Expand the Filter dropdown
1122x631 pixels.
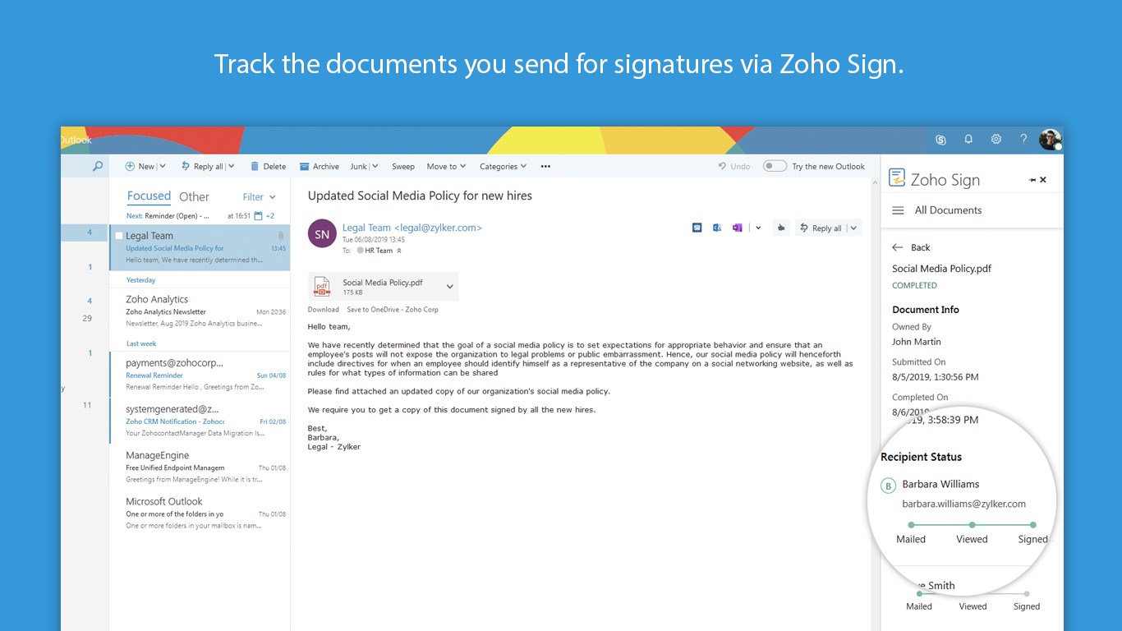click(x=260, y=197)
